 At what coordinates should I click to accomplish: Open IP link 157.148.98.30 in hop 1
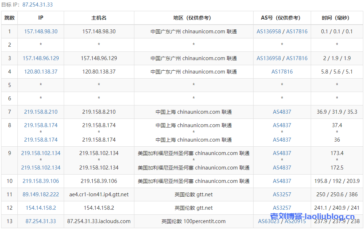pyautogui.click(x=41, y=32)
